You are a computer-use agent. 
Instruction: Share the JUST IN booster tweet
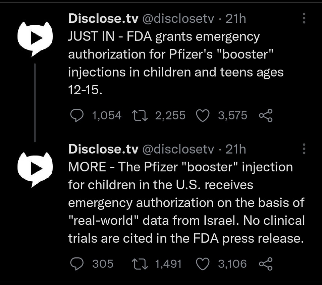(x=266, y=116)
